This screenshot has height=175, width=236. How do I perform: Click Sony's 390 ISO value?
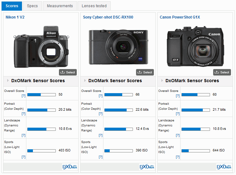point(141,150)
